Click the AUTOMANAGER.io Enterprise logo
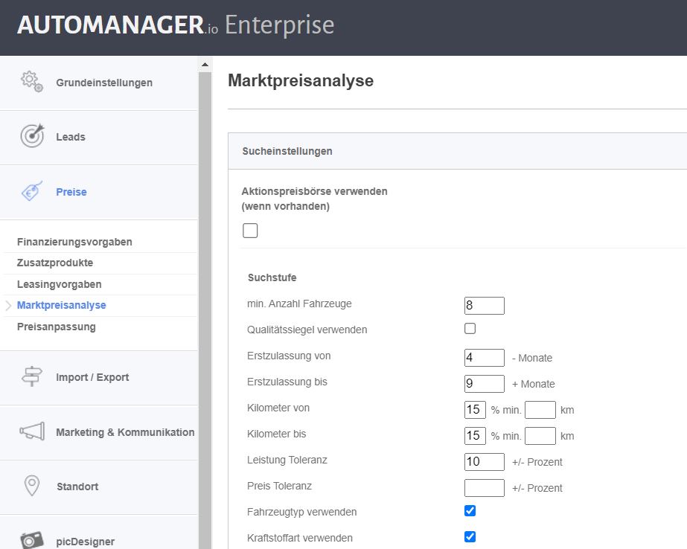The height and width of the screenshot is (549, 687). click(x=175, y=25)
